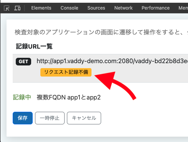This screenshot has width=188, height=142.
Task: Open the Elements tab
Action: 41,8
